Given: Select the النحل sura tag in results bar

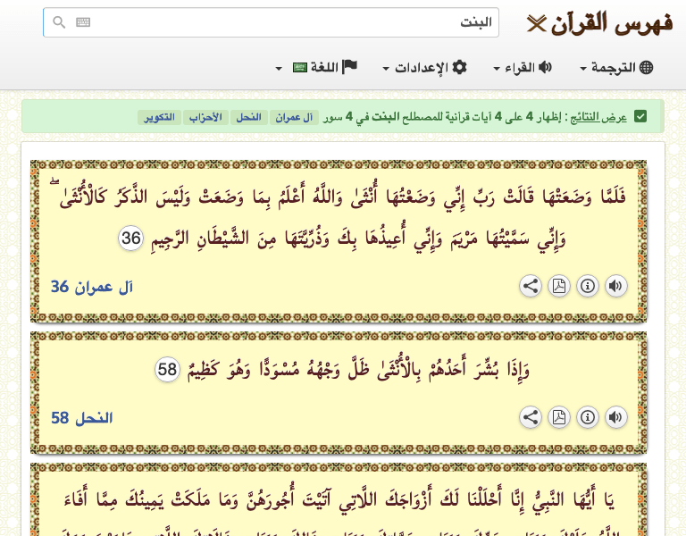Looking at the screenshot, I should tap(249, 117).
